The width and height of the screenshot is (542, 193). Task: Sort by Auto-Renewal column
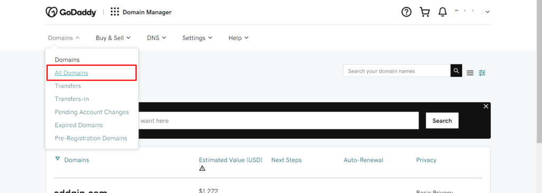pos(363,160)
